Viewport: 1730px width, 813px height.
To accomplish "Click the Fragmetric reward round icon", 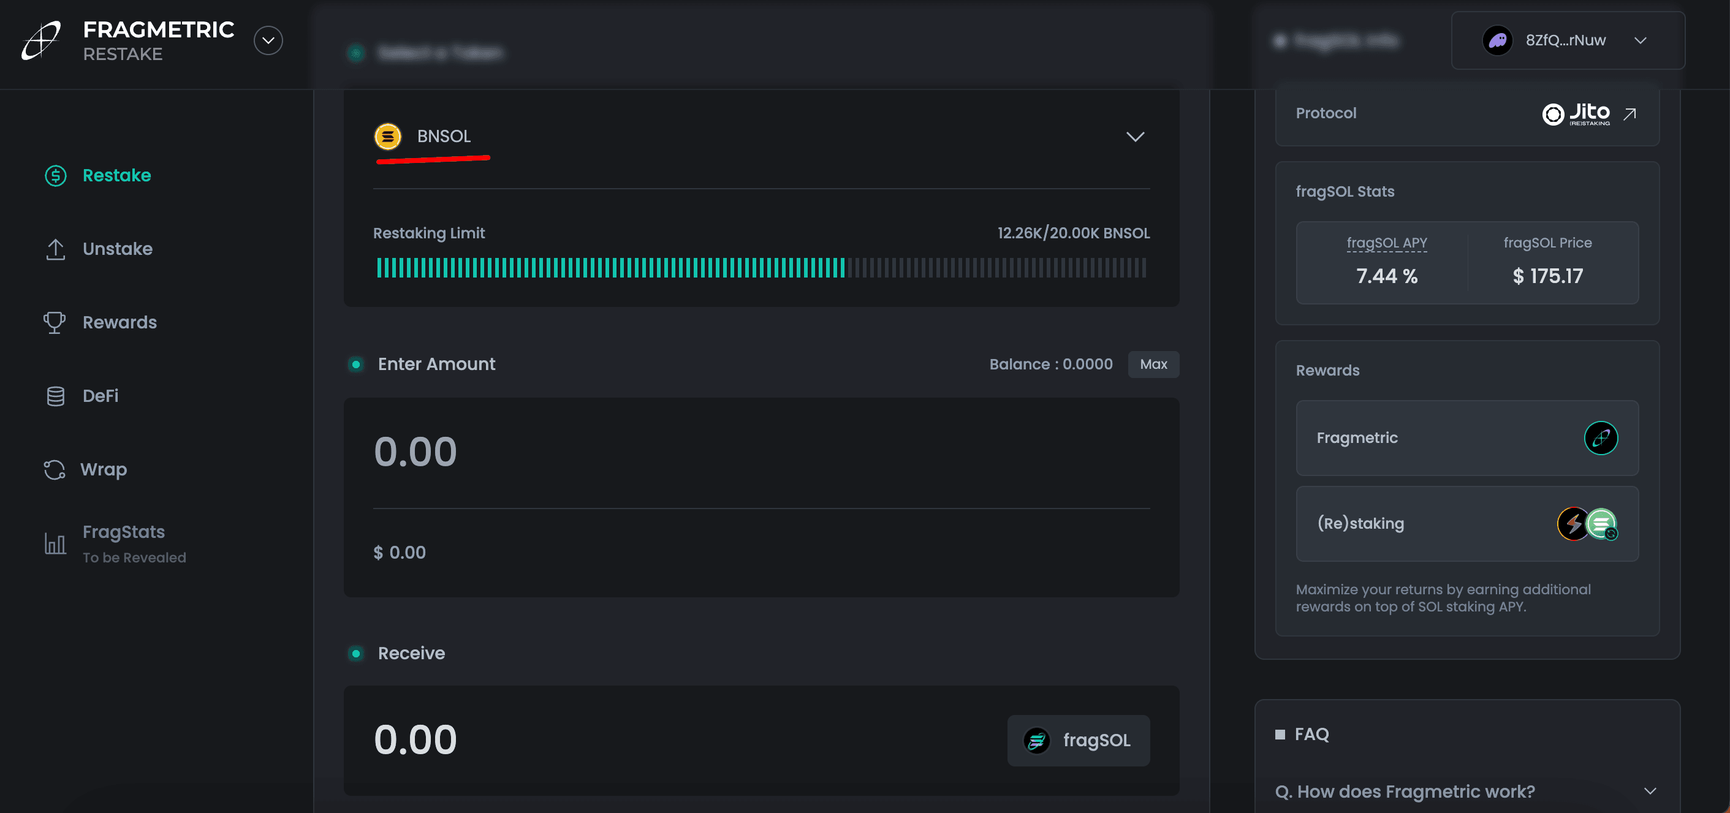I will click(x=1600, y=437).
